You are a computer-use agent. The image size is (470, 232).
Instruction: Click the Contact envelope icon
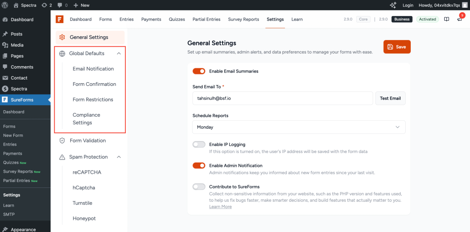pos(5,78)
